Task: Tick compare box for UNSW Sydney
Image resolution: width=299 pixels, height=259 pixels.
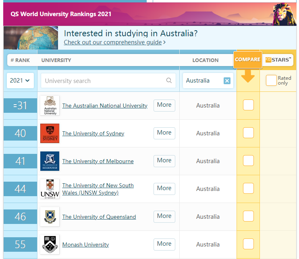Action: 248,188
